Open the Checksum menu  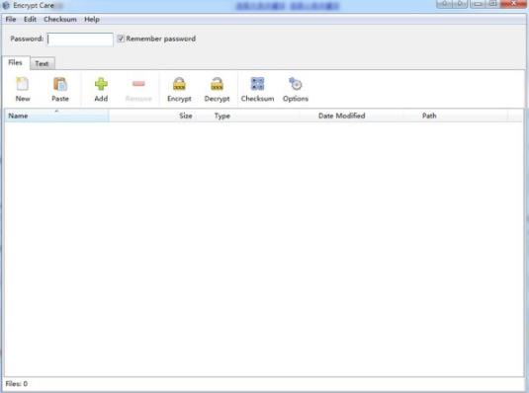60,19
